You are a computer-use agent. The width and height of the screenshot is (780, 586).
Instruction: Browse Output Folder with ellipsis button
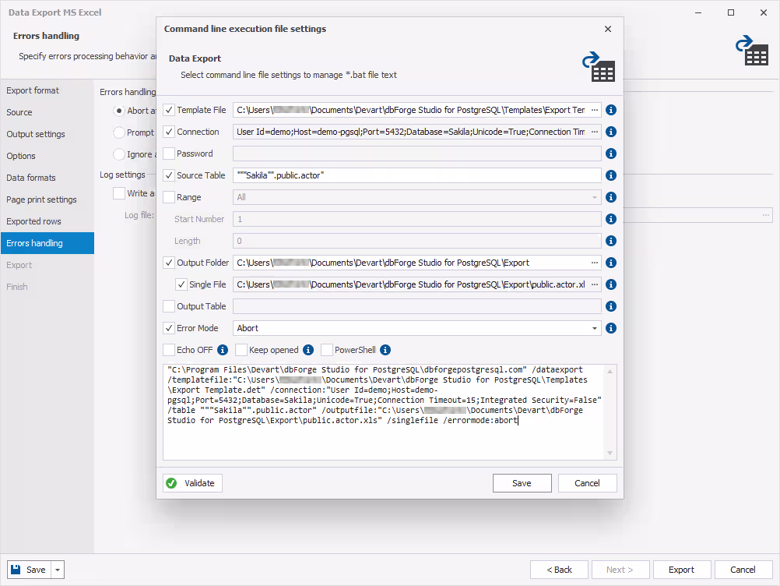click(x=595, y=263)
